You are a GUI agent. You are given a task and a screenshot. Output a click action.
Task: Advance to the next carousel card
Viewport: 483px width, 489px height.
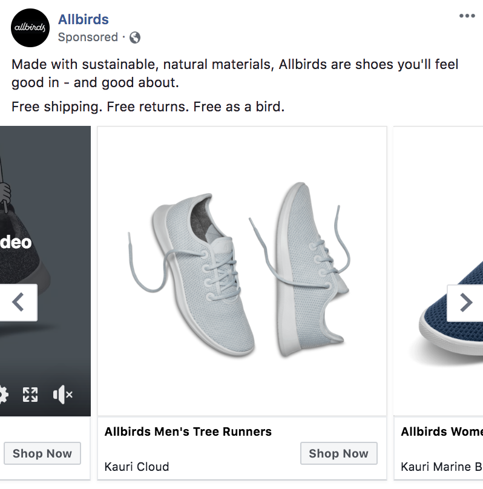click(x=465, y=302)
